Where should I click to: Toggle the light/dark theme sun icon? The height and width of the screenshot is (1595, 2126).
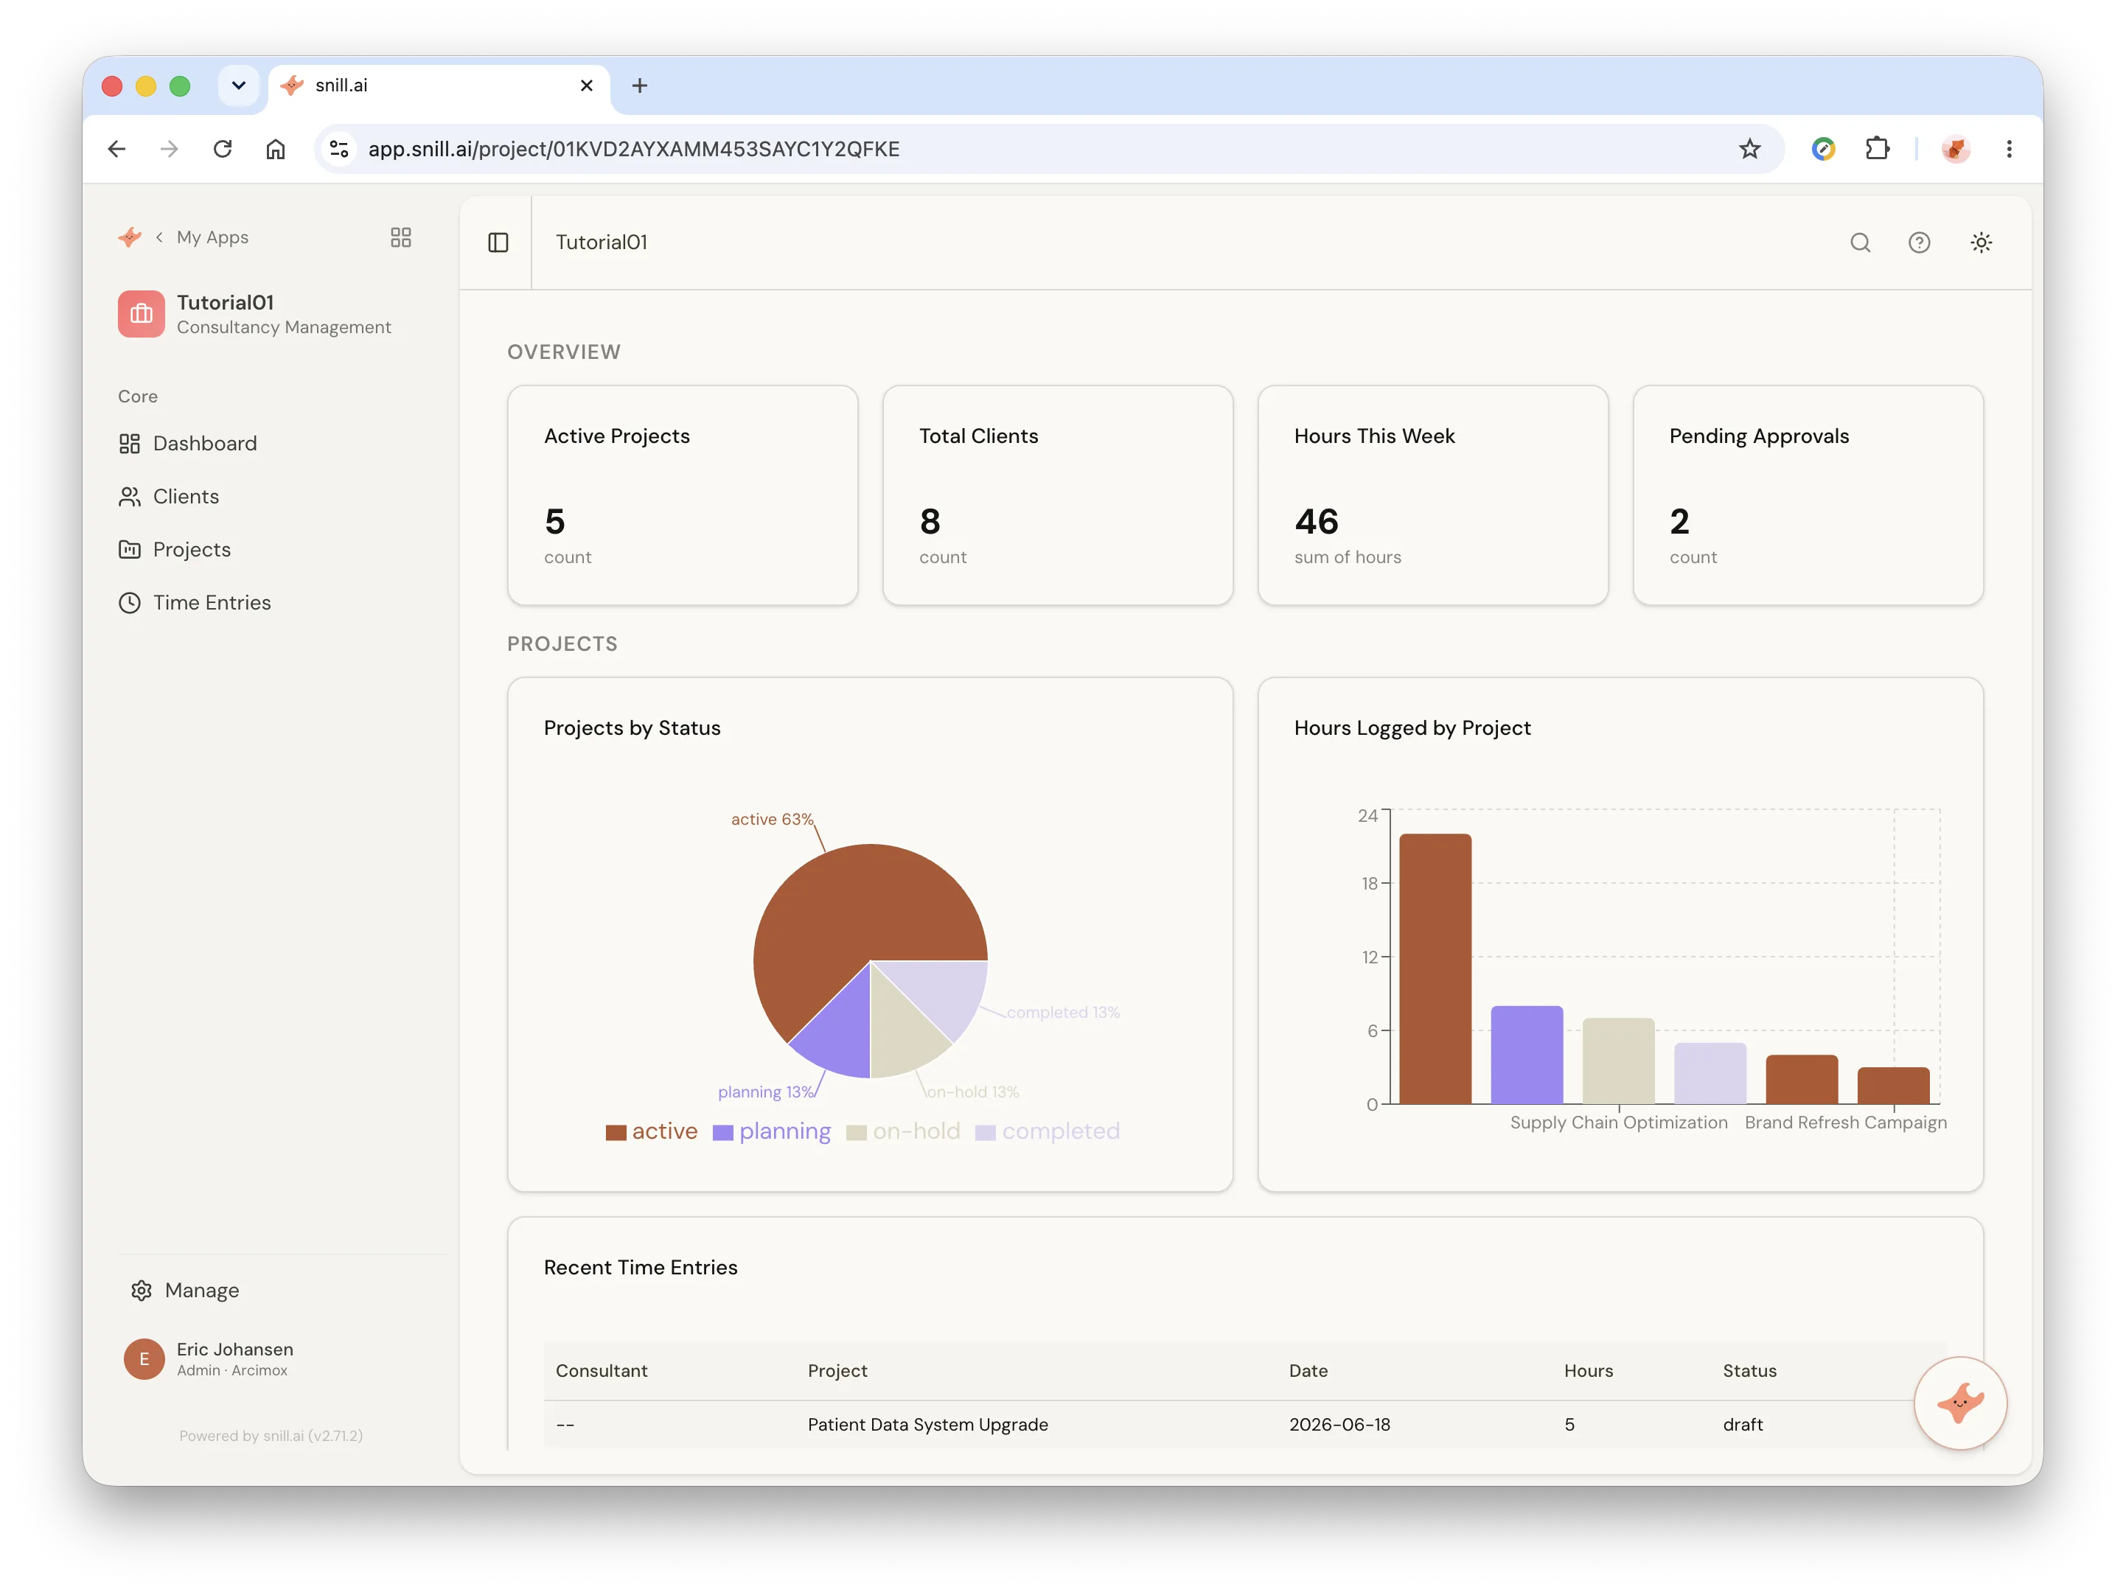pos(1981,242)
